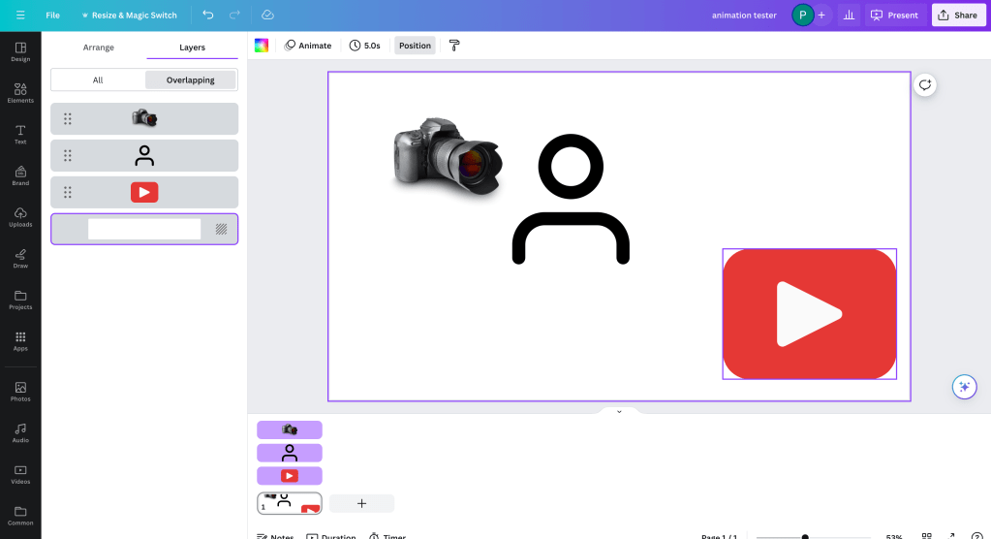
Task: Open the main hamburger menu
Action: [20, 16]
